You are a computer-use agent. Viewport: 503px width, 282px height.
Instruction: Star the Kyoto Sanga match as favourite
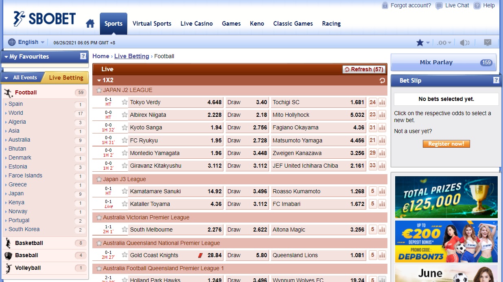coord(125,127)
